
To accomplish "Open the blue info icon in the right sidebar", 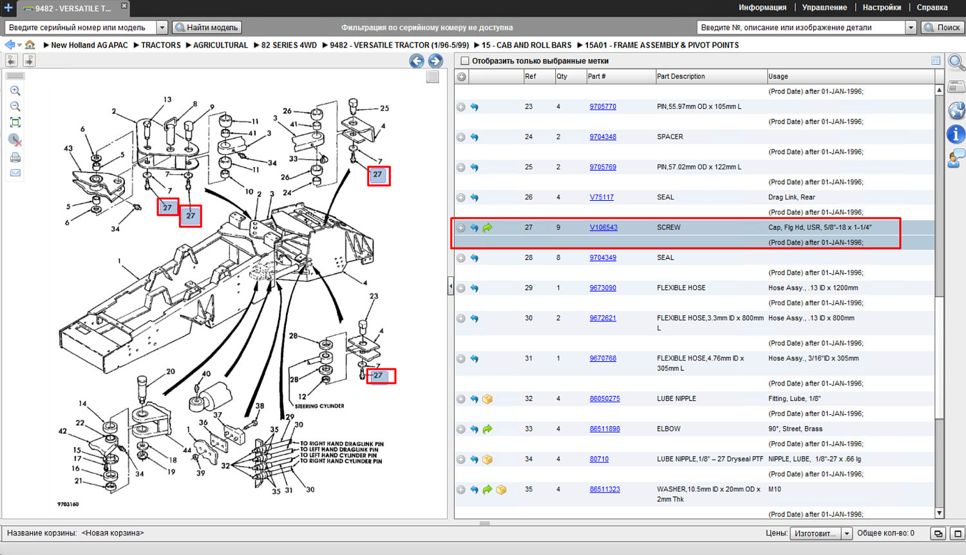I will coord(956,134).
